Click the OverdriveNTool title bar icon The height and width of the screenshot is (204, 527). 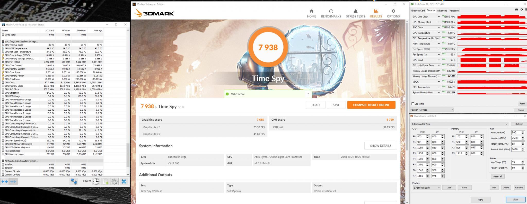(411, 116)
